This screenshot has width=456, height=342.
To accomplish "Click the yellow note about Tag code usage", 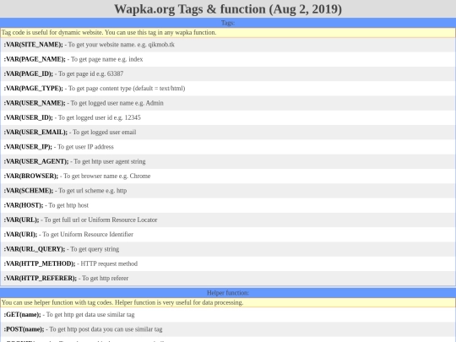I will tap(228, 33).
